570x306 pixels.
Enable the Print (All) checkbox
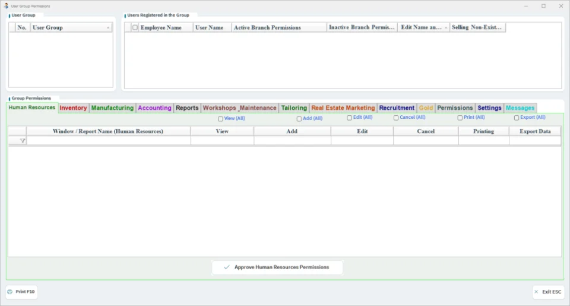tap(460, 118)
